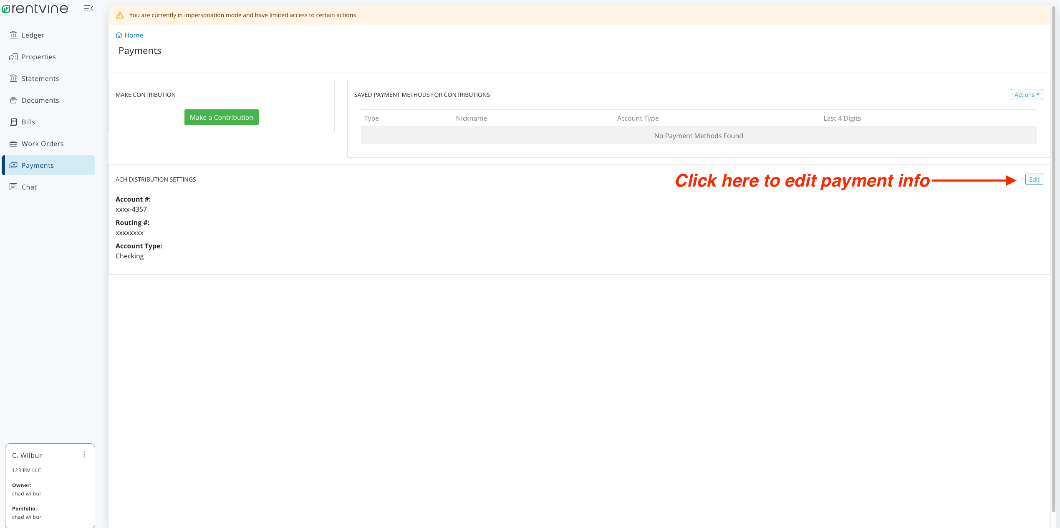Screen dimensions: 1060x528
Task: Click the ACH DISTRIBUTION SETTINGS heading
Action: [156, 179]
